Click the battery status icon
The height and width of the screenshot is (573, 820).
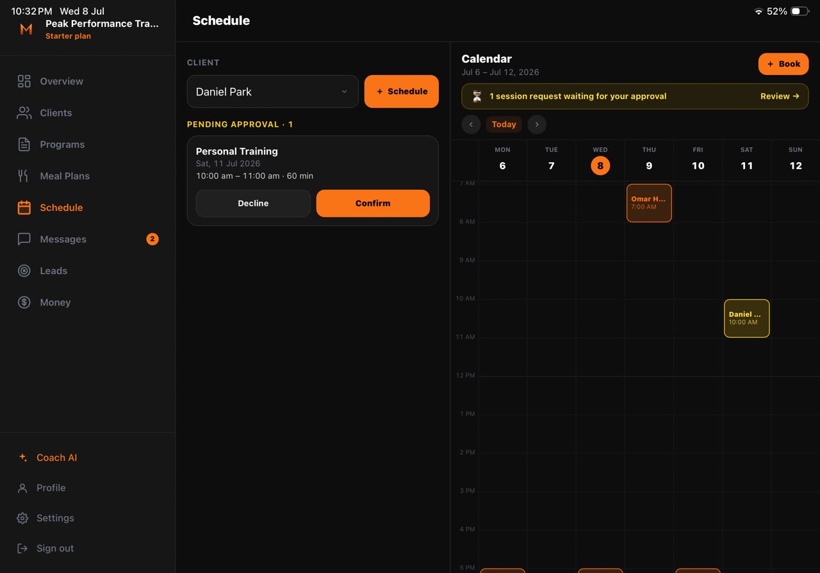799,12
